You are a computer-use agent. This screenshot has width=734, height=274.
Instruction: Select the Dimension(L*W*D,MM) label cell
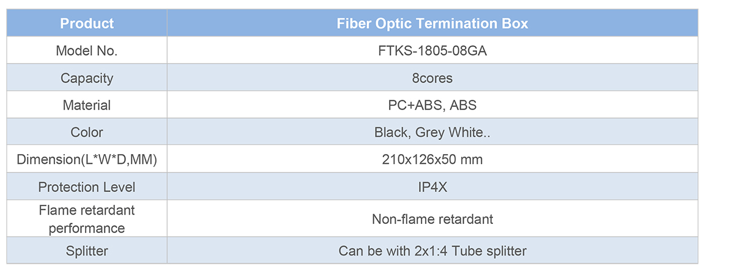point(87,160)
